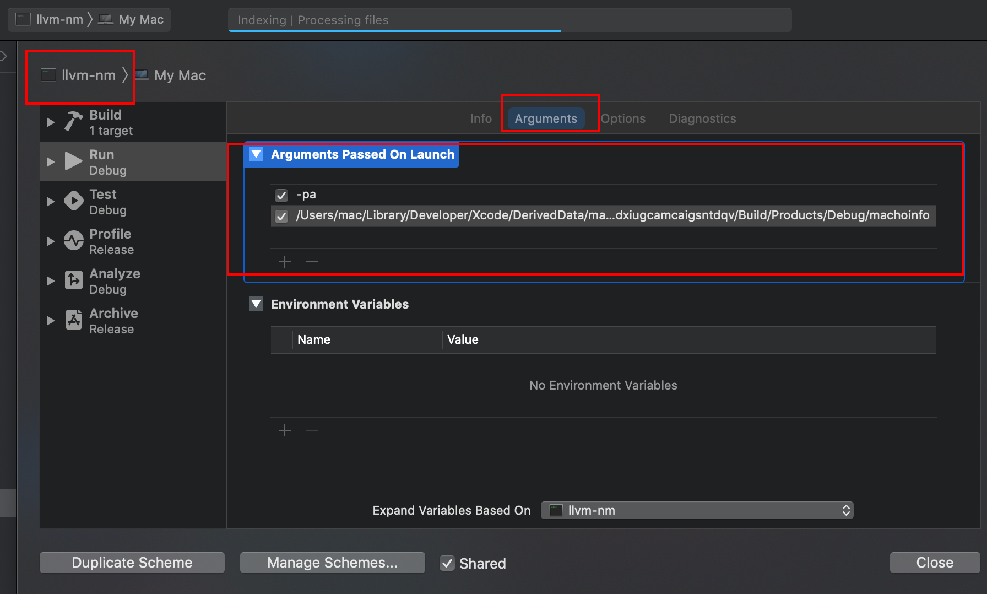Click the My Mac destination icon in top toolbar
This screenshot has width=987, height=594.
(106, 20)
